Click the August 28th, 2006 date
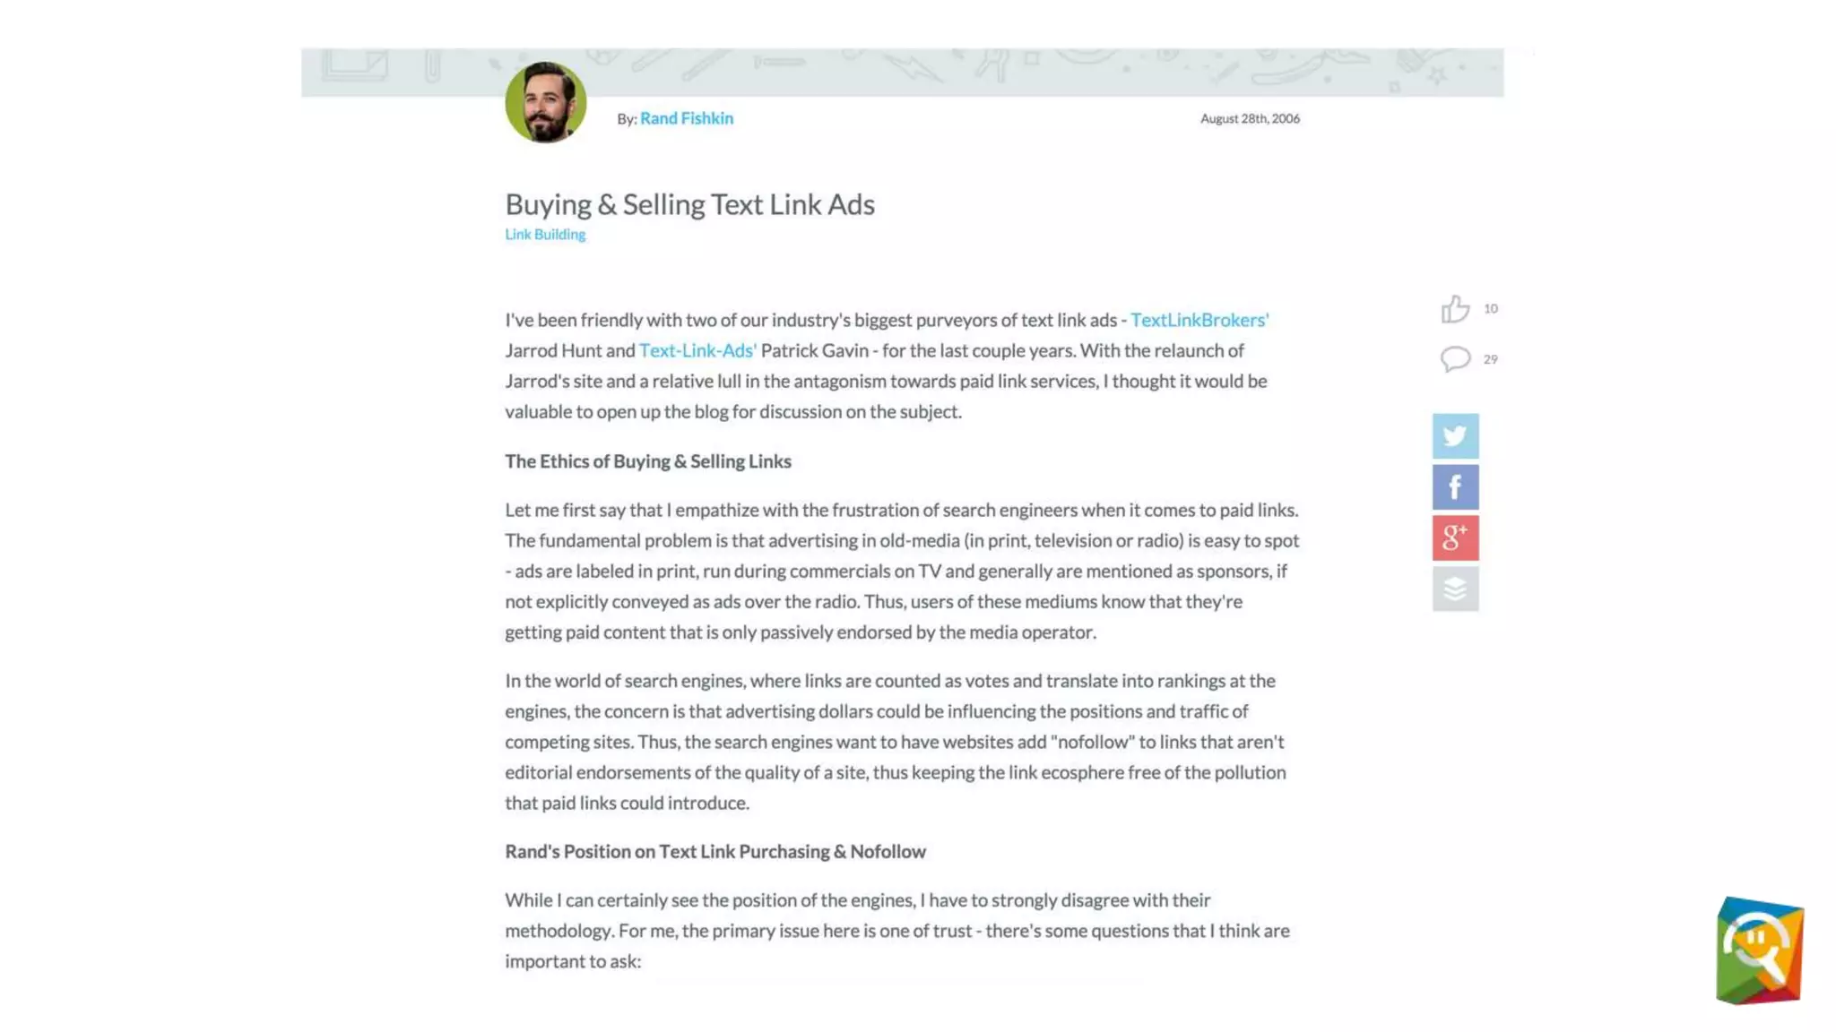Image resolution: width=1836 pixels, height=1032 pixels. tap(1250, 118)
